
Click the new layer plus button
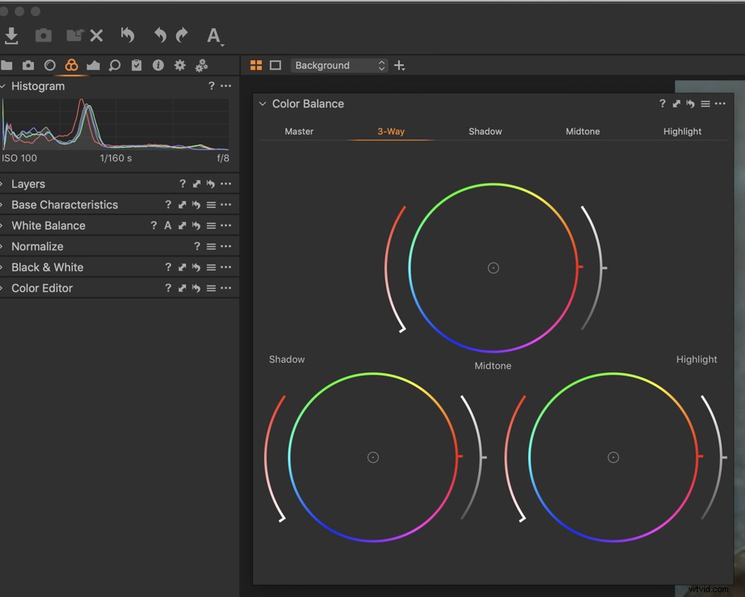[x=399, y=65]
